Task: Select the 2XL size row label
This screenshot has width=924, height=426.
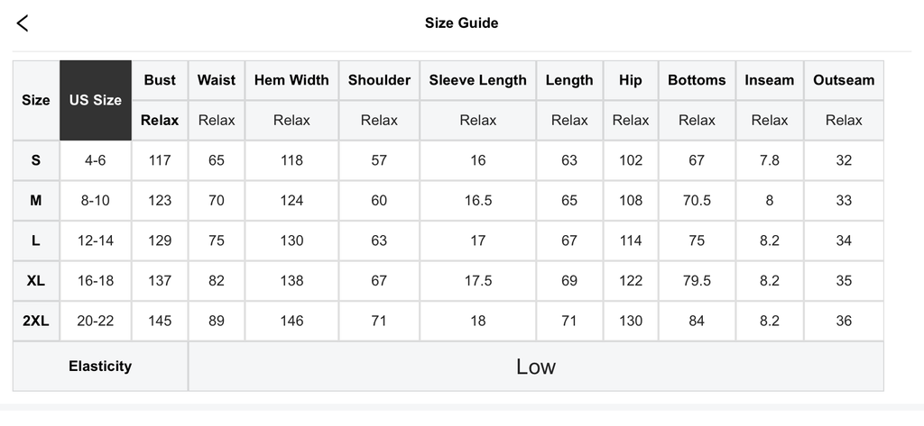Action: pos(36,321)
